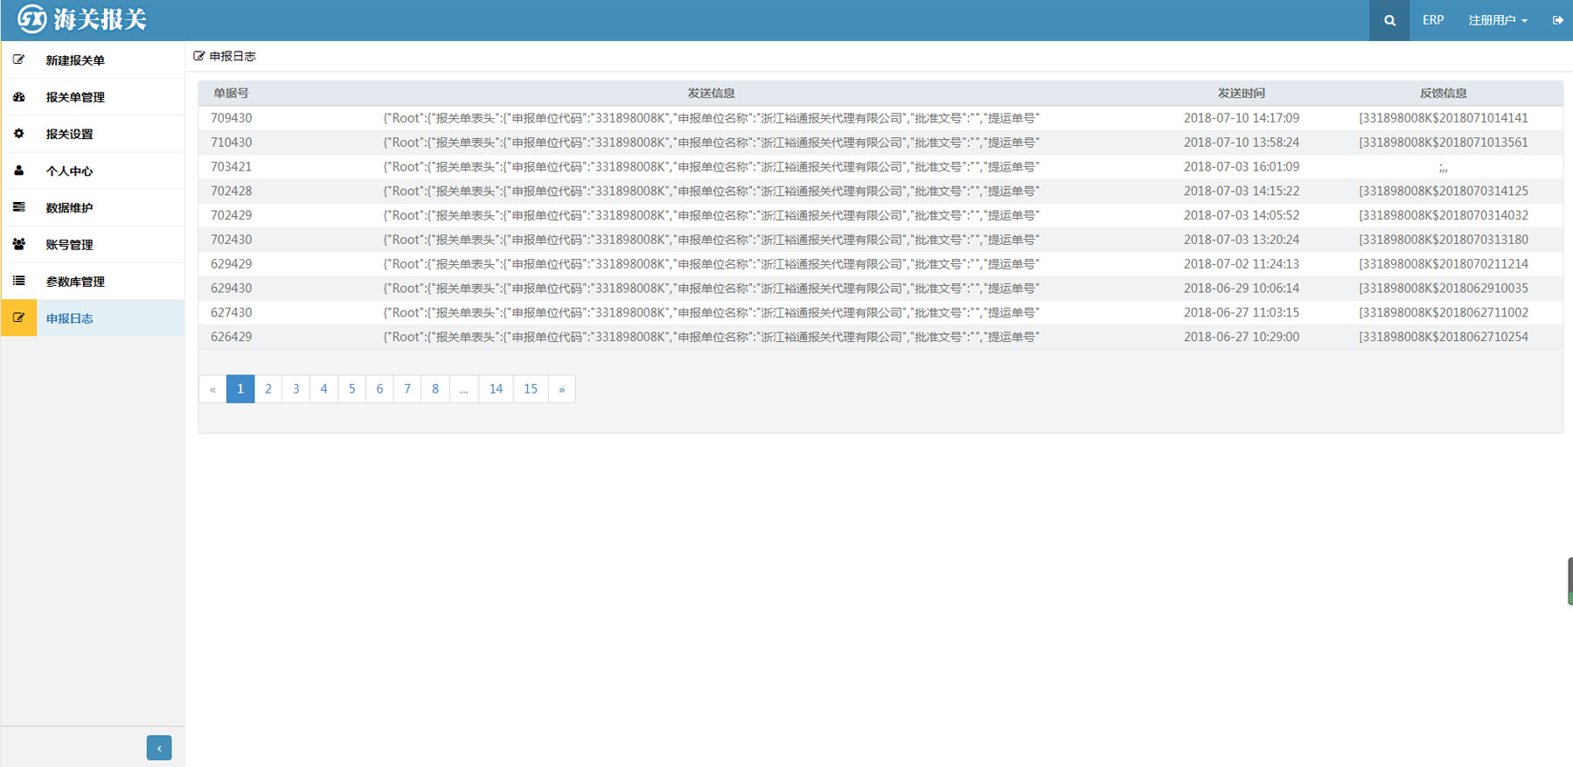Screen dimensions: 1573x767
Task: Click send time 2018-07-10 14:17:09
Action: 1241,118
